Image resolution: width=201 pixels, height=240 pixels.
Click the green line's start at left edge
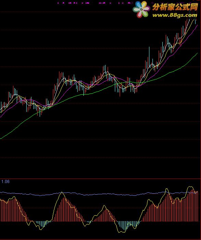(x=1, y=138)
